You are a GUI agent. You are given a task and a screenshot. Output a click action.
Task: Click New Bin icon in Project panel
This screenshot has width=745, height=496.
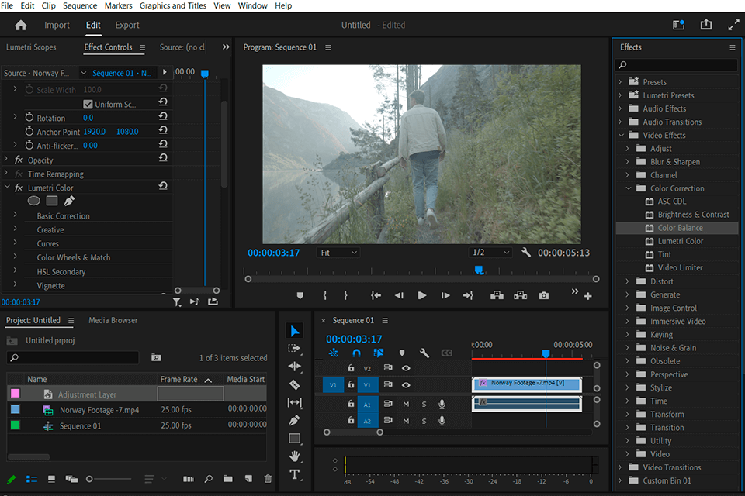pyautogui.click(x=228, y=479)
